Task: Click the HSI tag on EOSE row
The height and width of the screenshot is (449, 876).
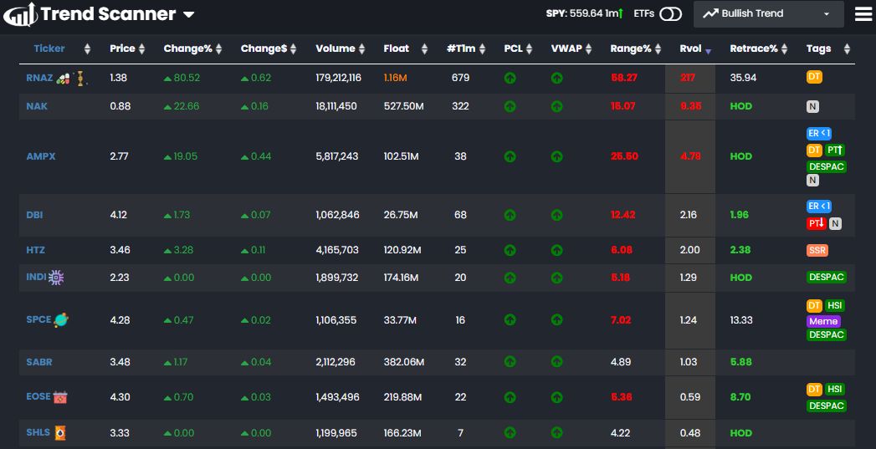Action: pyautogui.click(x=834, y=390)
